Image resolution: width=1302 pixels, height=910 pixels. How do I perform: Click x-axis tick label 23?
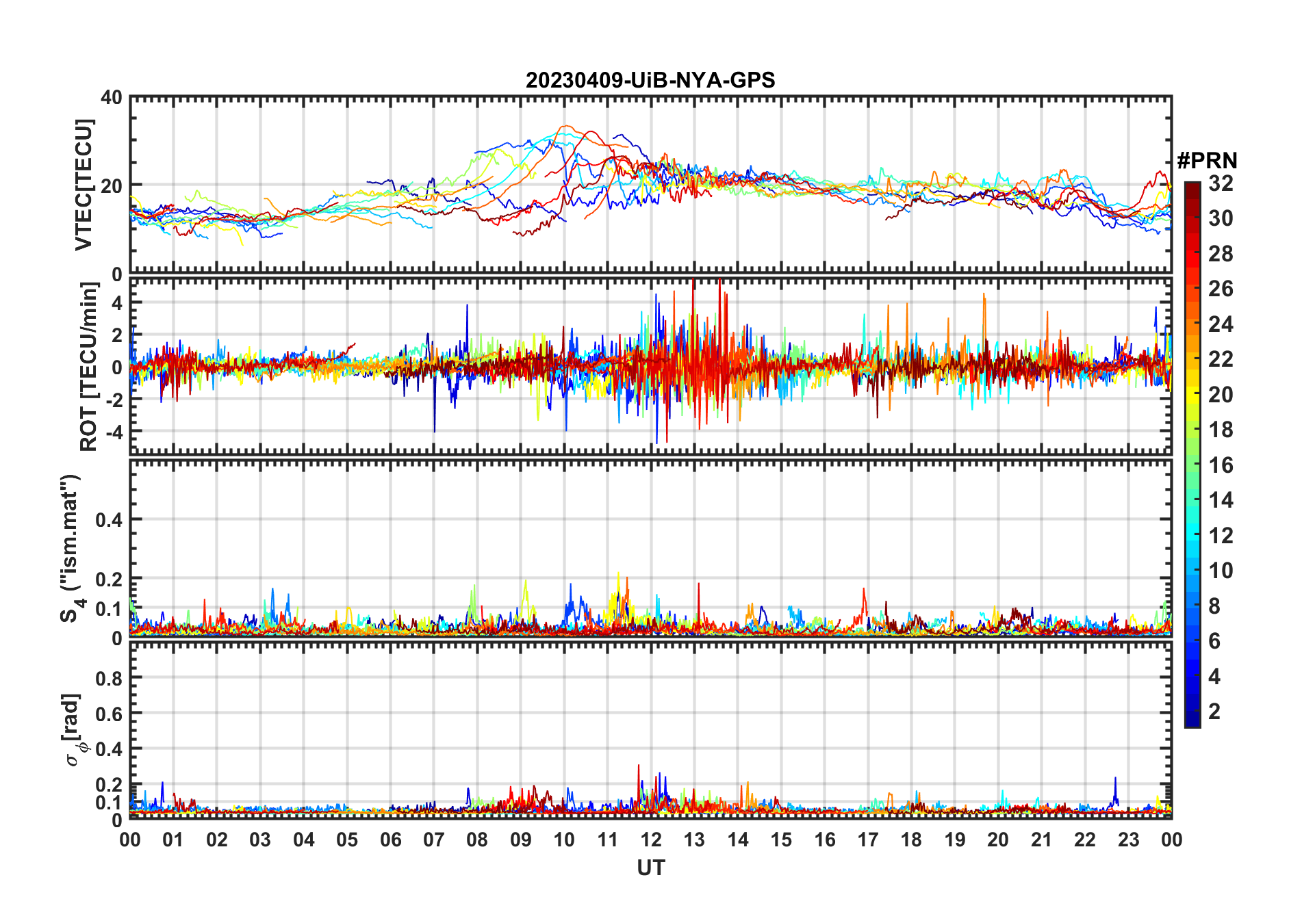[1129, 840]
